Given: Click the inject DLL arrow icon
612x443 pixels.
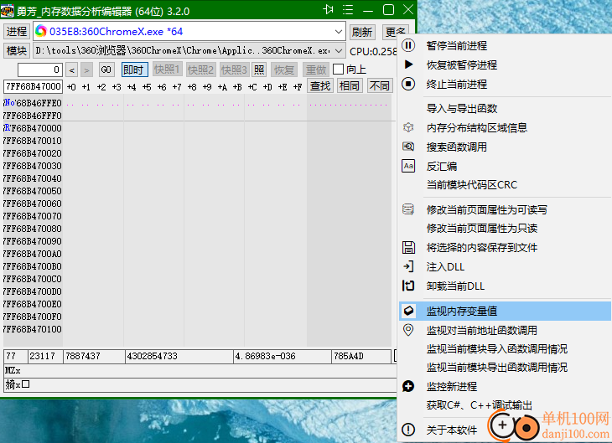Looking at the screenshot, I should tap(408, 267).
